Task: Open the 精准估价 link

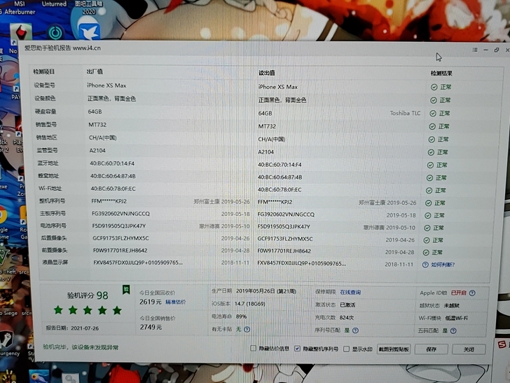Action: [x=176, y=302]
